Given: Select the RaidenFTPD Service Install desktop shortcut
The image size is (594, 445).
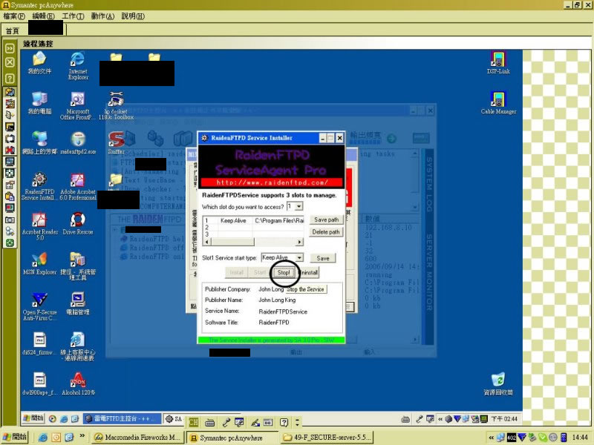Looking at the screenshot, I should (39, 186).
